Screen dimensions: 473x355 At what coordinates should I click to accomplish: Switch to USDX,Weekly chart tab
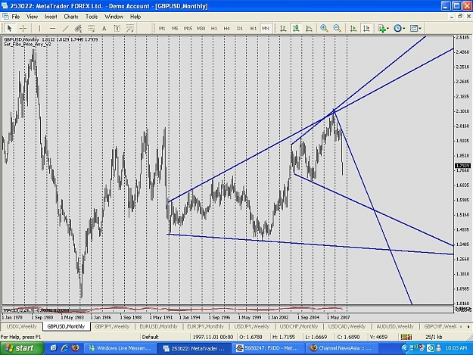click(21, 327)
